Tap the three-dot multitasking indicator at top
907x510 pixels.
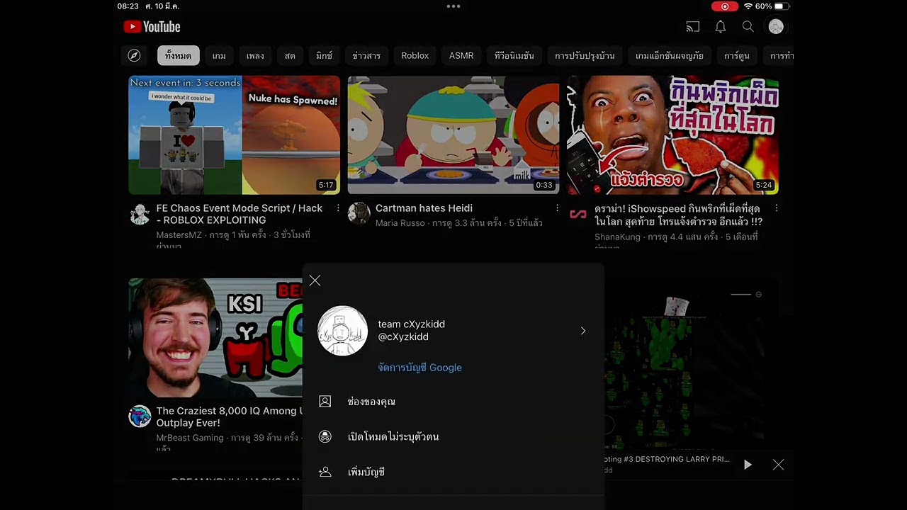[453, 6]
